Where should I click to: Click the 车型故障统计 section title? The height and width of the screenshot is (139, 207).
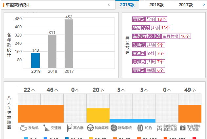click(x=18, y=5)
